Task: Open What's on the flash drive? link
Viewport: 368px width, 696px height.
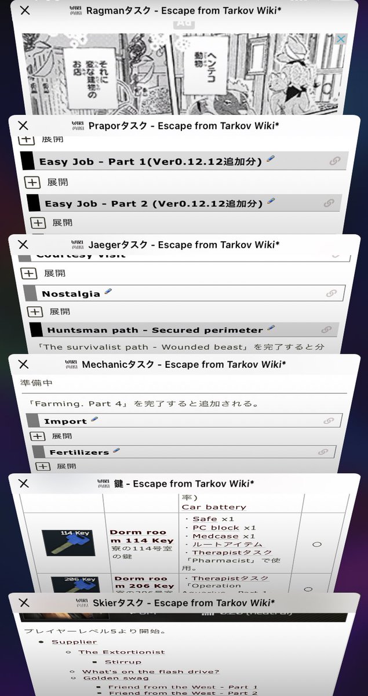Action: (x=151, y=672)
